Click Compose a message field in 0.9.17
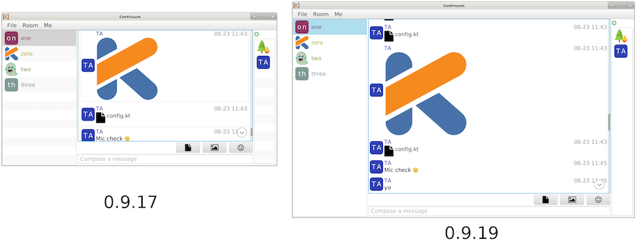637x242 pixels. [x=165, y=159]
